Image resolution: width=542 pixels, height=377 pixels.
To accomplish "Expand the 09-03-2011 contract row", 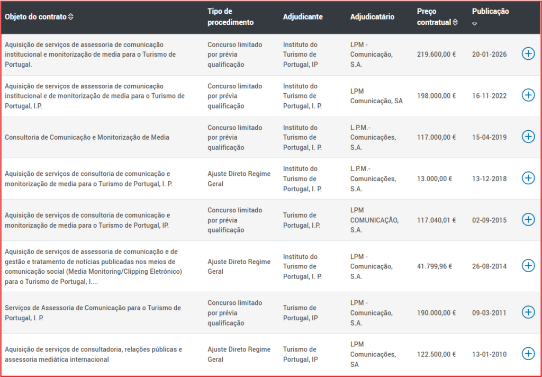I will coord(528,312).
